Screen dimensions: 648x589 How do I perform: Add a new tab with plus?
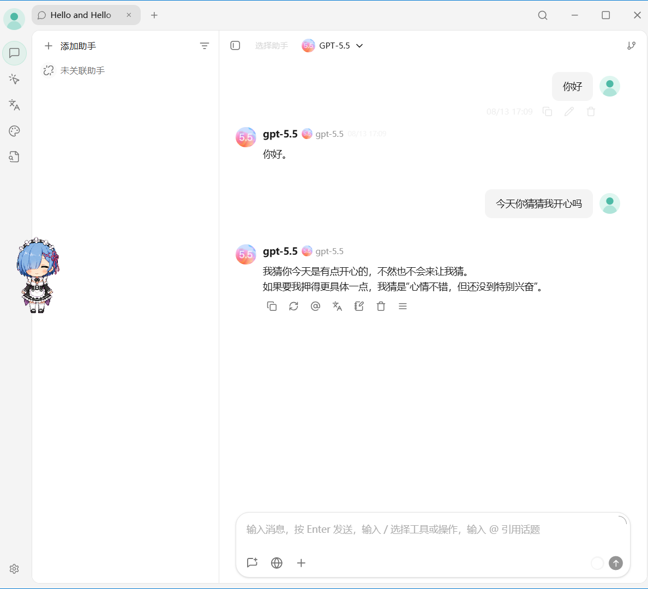point(154,15)
